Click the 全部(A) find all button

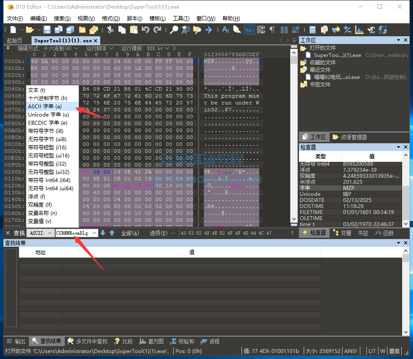[130, 233]
